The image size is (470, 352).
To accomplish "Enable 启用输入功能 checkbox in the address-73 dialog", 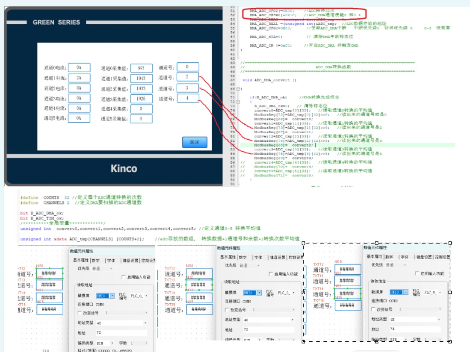I will [x=270, y=274].
